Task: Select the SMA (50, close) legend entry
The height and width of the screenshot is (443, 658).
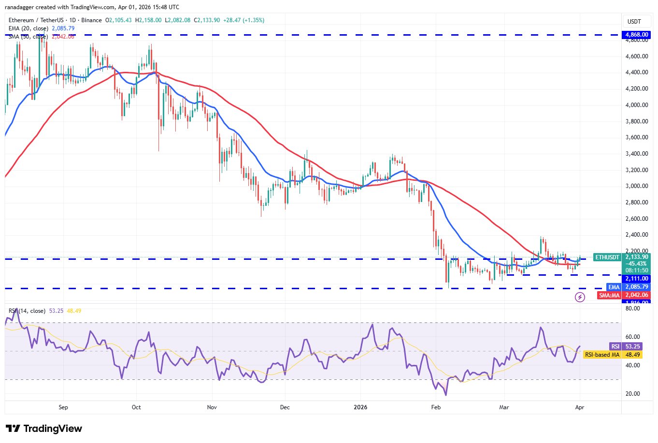Action: pos(28,37)
